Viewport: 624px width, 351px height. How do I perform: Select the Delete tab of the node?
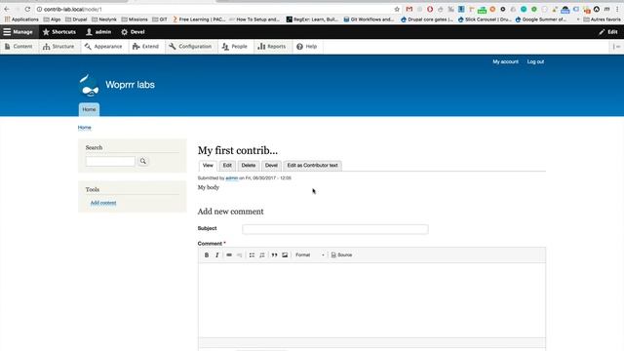pos(249,166)
